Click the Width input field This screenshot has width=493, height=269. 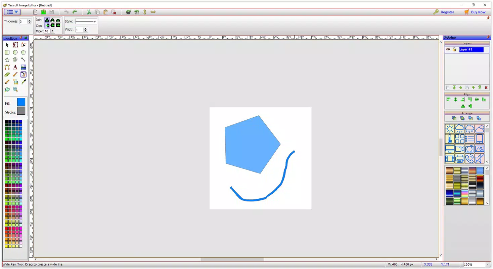79,30
